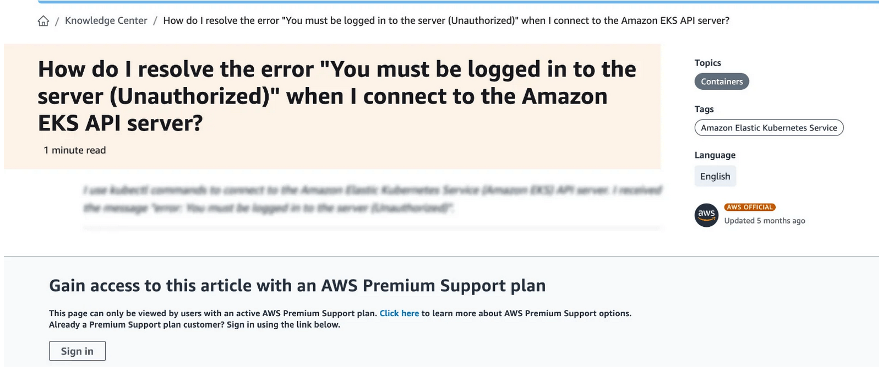This screenshot has width=883, height=370.
Task: Click the "Already a Premium Support plan customer" text
Action: (194, 325)
